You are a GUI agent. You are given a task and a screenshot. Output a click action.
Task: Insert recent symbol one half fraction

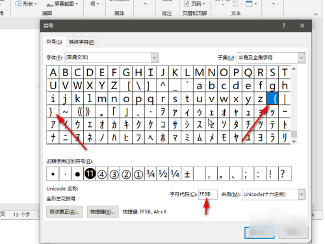pos(162,174)
